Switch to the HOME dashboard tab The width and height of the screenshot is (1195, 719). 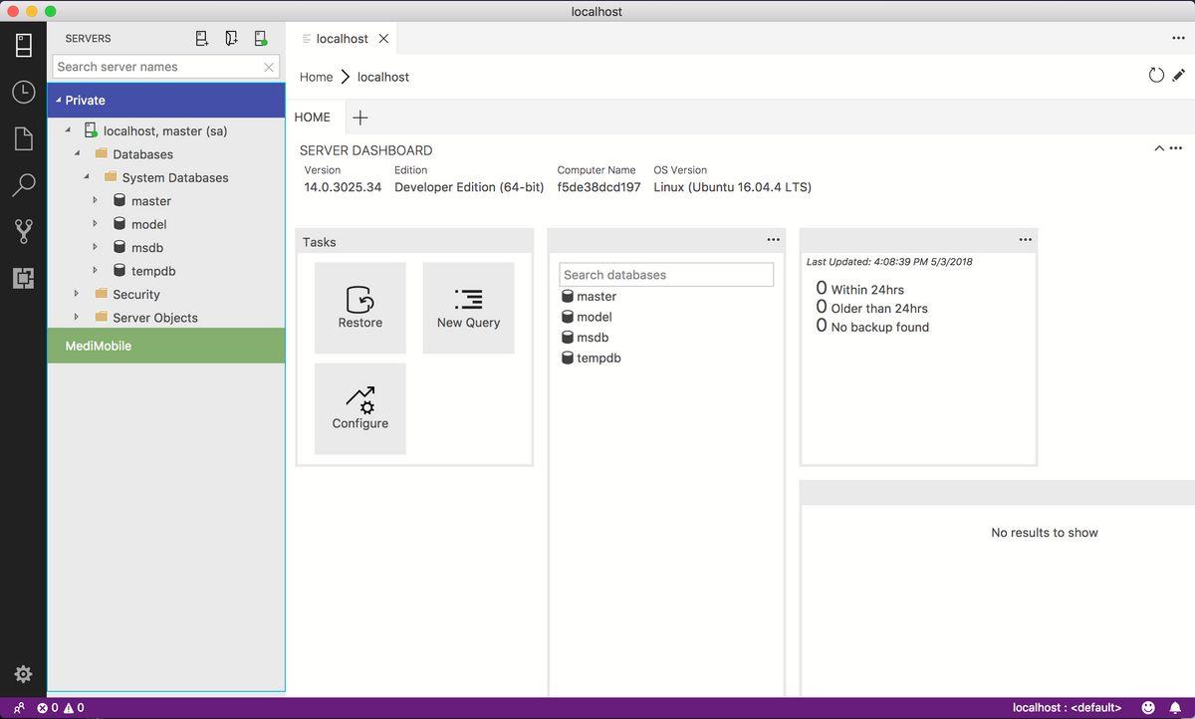tap(313, 118)
